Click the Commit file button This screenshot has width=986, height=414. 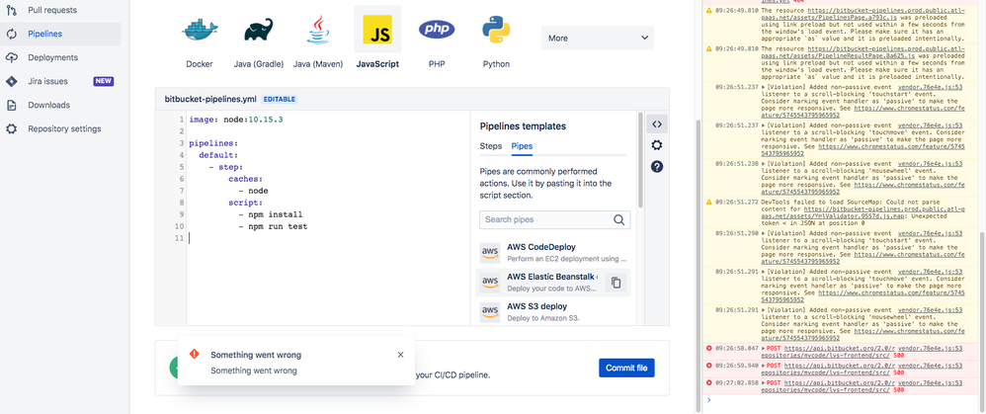tap(626, 368)
